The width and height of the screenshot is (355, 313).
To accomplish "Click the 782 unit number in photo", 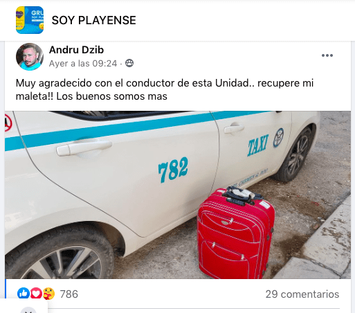I will (x=173, y=170).
